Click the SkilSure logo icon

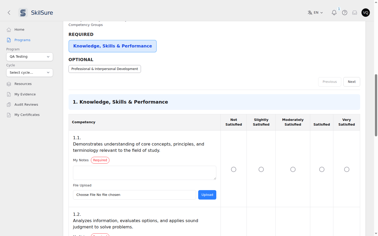[23, 13]
